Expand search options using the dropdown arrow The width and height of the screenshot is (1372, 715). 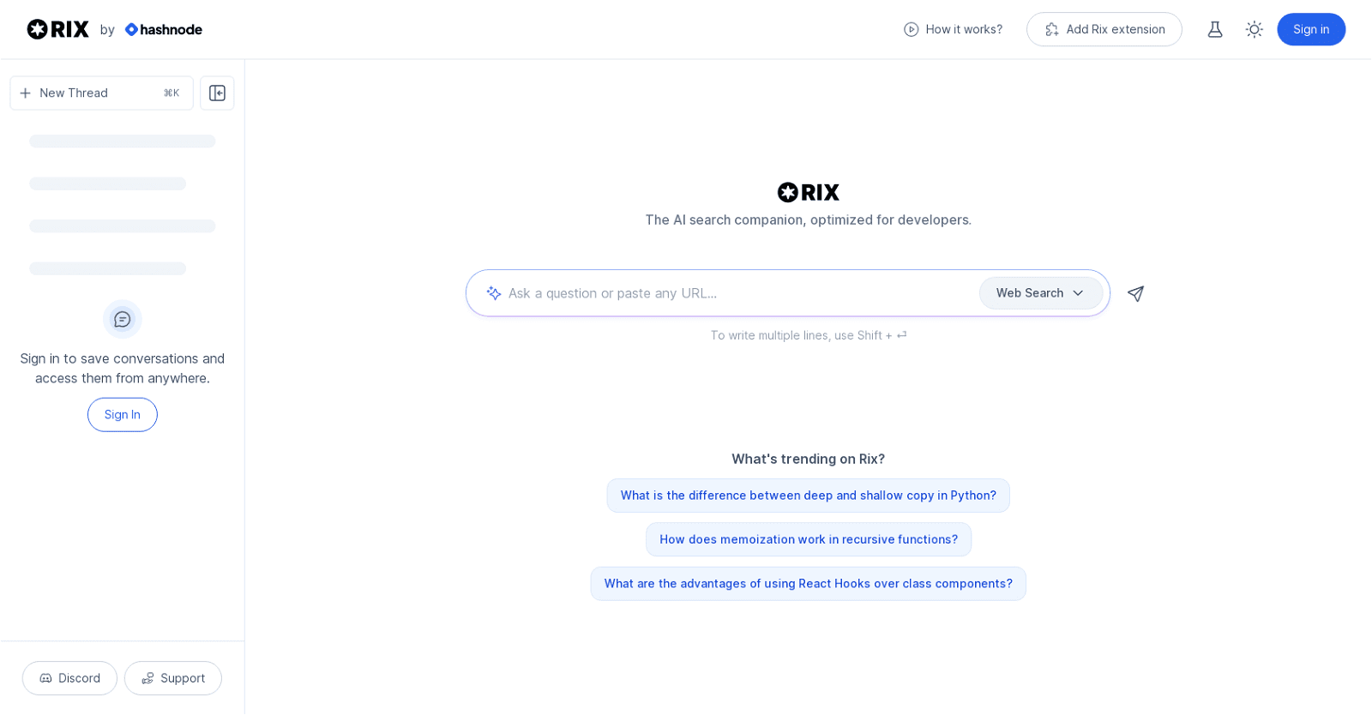click(1078, 293)
